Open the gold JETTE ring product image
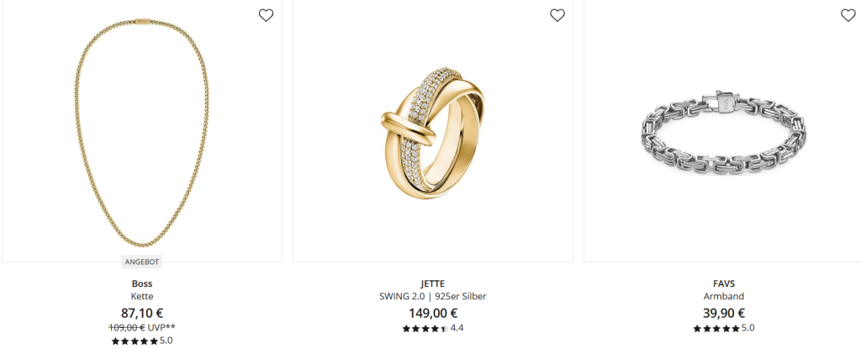This screenshot has height=349, width=861. click(x=433, y=133)
